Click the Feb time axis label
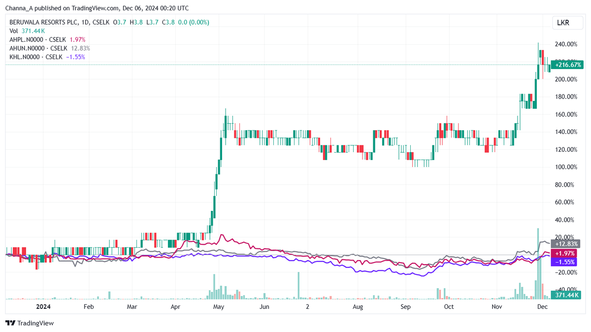The width and height of the screenshot is (591, 332). tap(89, 306)
